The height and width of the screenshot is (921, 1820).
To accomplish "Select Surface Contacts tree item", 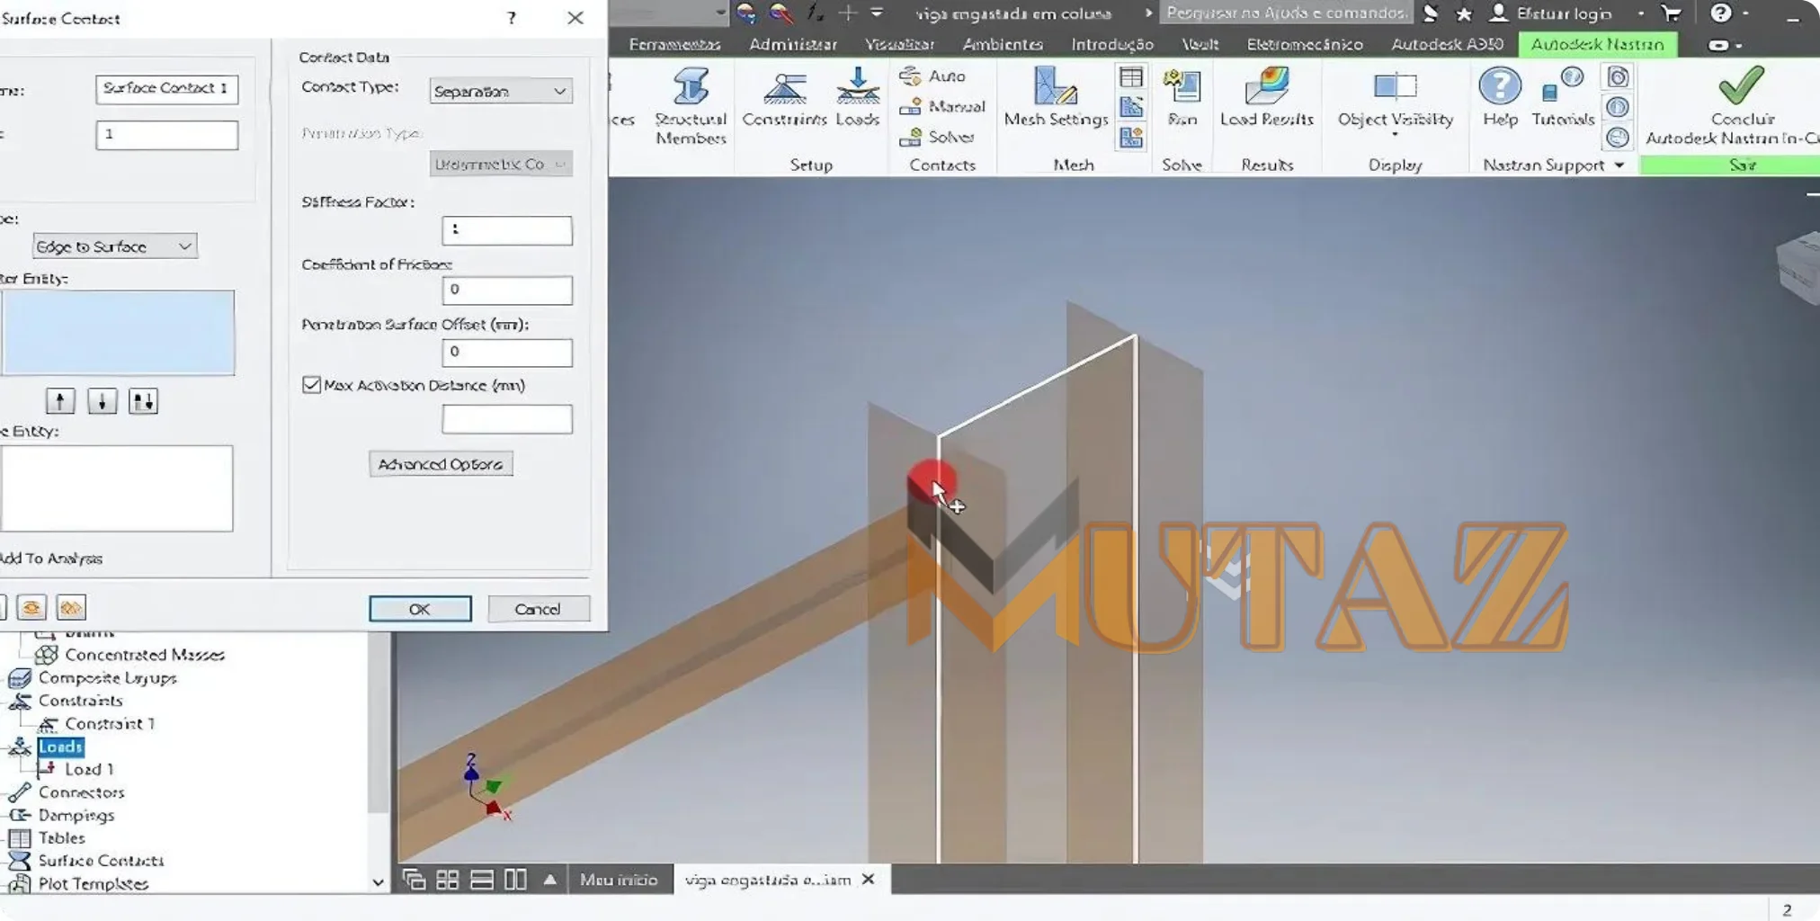I will click(101, 861).
